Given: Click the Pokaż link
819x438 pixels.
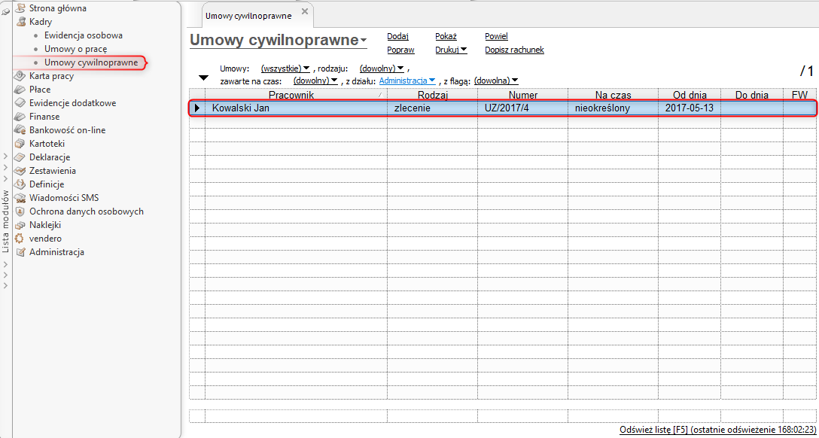Looking at the screenshot, I should click(x=446, y=37).
